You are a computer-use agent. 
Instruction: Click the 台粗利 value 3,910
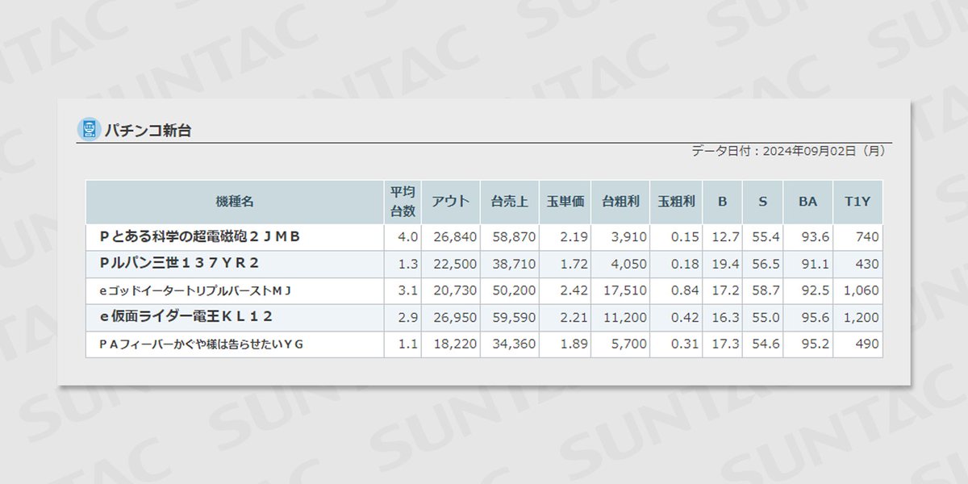click(x=629, y=237)
